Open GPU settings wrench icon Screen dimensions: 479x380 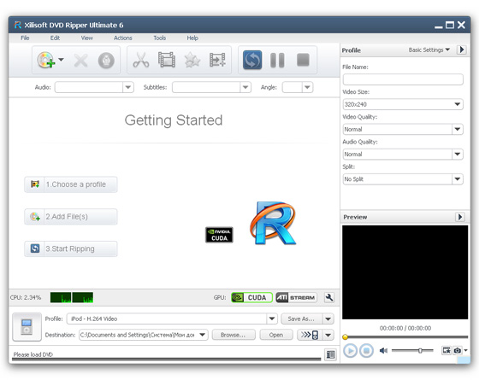coord(329,297)
